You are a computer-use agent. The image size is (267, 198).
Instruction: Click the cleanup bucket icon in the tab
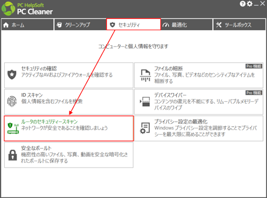[59, 25]
